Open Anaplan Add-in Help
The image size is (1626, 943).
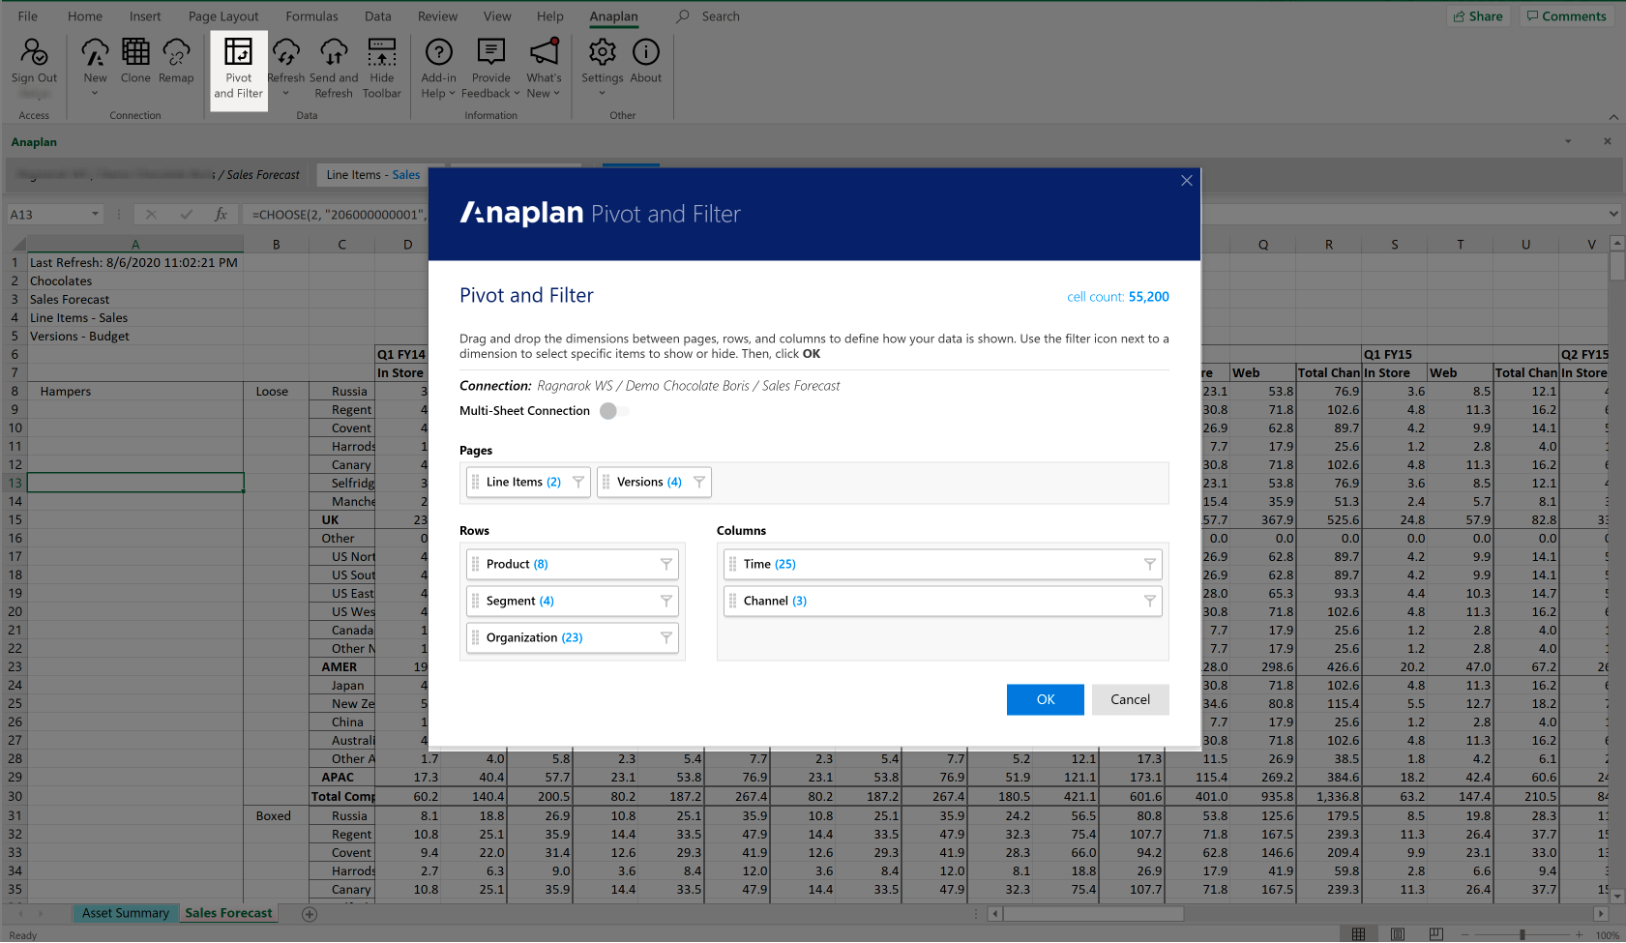[x=438, y=68]
